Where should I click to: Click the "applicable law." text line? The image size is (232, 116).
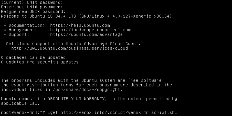pos(20,103)
